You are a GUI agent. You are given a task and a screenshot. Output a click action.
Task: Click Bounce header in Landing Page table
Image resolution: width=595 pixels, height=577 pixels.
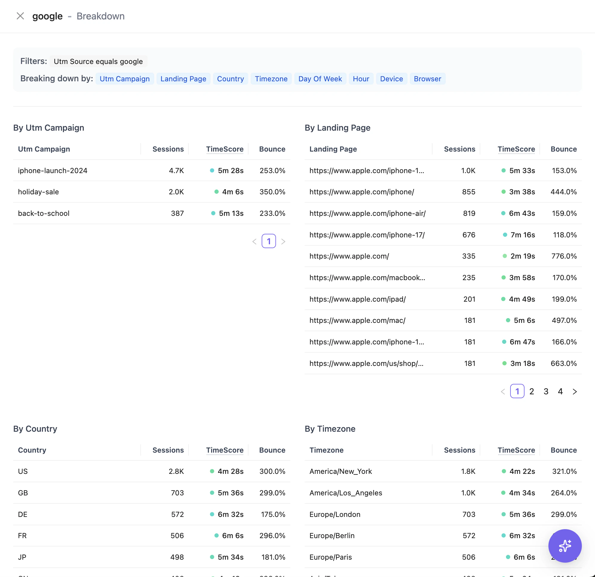(564, 149)
